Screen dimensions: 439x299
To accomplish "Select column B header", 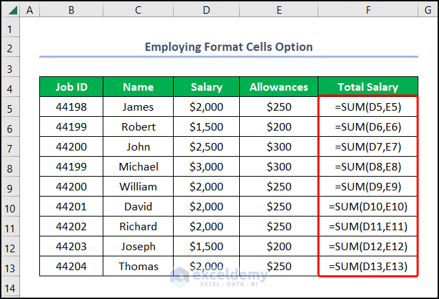I will [71, 10].
